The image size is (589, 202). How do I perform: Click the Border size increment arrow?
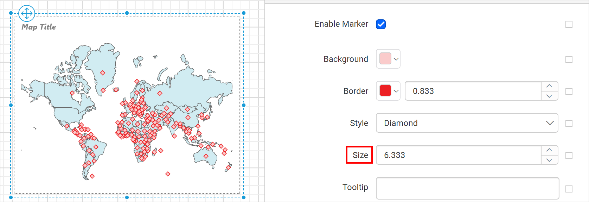click(549, 86)
